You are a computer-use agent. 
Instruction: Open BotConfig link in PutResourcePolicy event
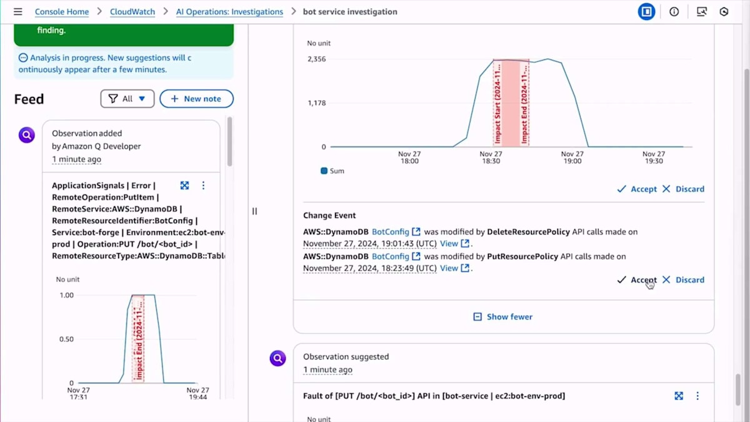coord(391,256)
